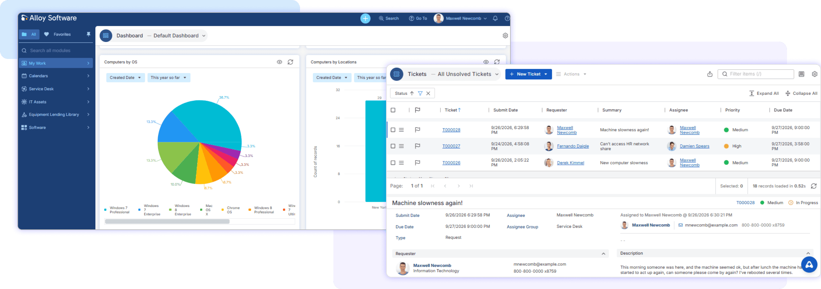Open requester link Fernando Daigle
The image size is (821, 289).
pos(573,146)
